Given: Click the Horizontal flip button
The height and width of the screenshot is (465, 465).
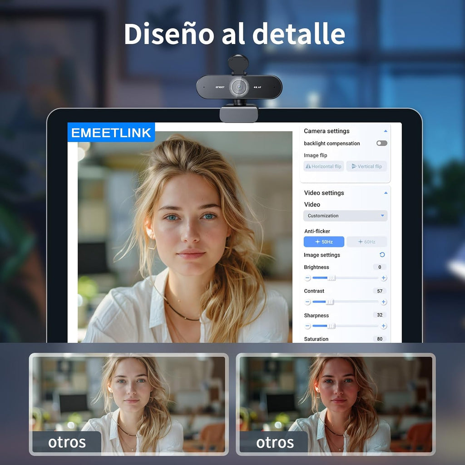Looking at the screenshot, I should (x=324, y=167).
